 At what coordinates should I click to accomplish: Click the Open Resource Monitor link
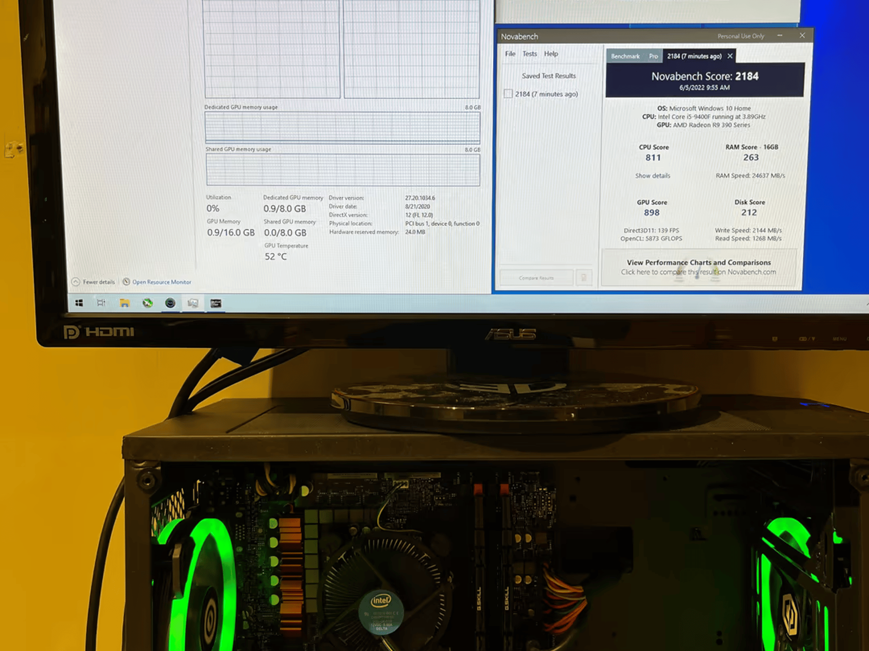click(162, 282)
